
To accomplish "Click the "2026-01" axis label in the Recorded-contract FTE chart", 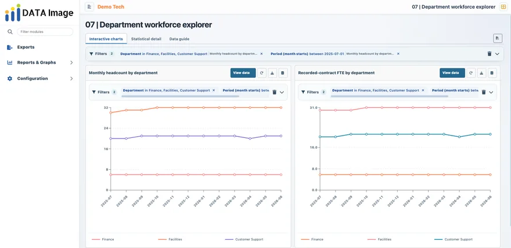I will [x=408, y=201].
